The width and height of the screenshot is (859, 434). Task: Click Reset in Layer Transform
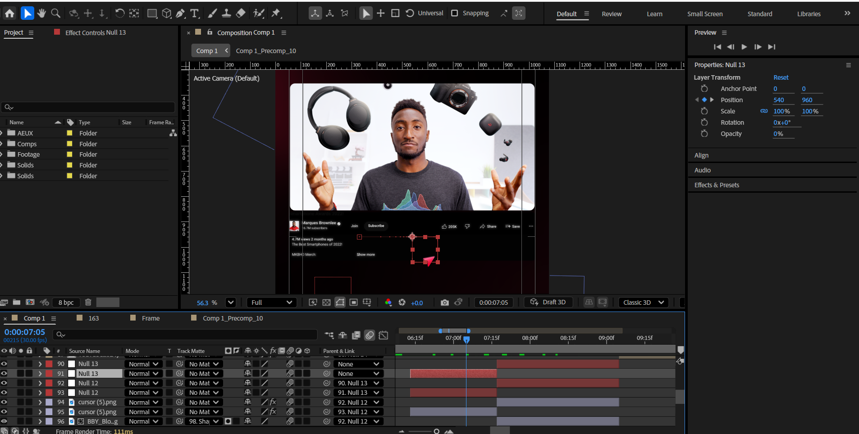[x=781, y=77]
